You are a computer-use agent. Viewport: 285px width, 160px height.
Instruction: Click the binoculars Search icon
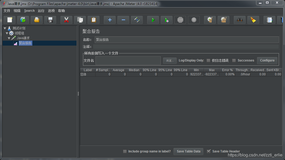pos(240,20)
